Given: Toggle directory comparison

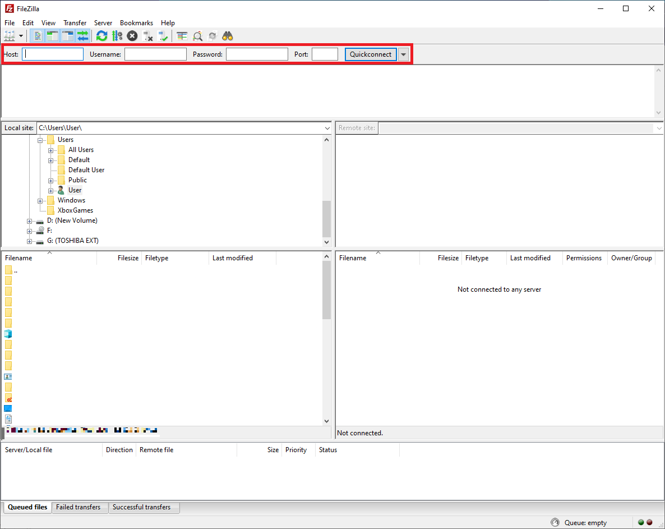Looking at the screenshot, I should coord(197,36).
